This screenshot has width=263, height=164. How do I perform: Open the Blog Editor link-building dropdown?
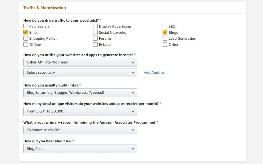[80, 93]
